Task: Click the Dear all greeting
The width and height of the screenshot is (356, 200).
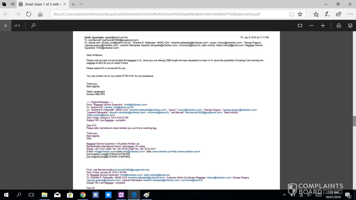Action: tap(91, 188)
